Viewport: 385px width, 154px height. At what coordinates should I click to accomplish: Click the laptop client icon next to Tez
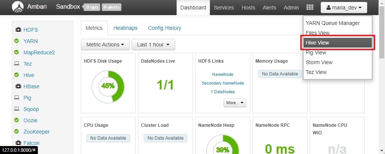pos(17,63)
